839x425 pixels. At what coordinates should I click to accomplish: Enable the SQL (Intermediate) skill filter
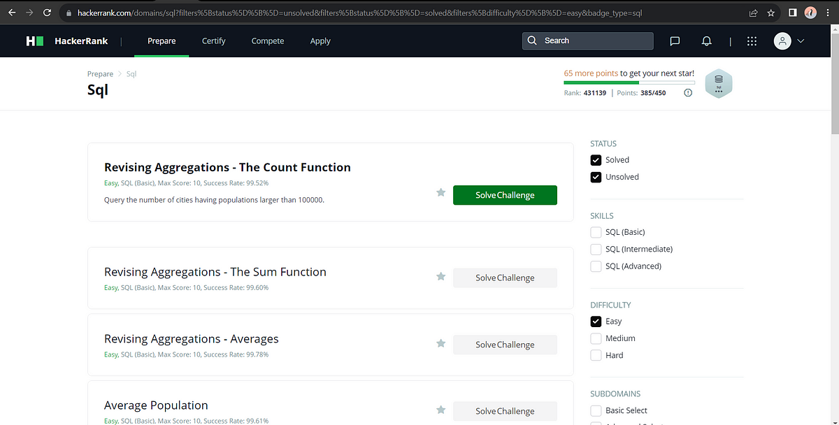point(596,249)
